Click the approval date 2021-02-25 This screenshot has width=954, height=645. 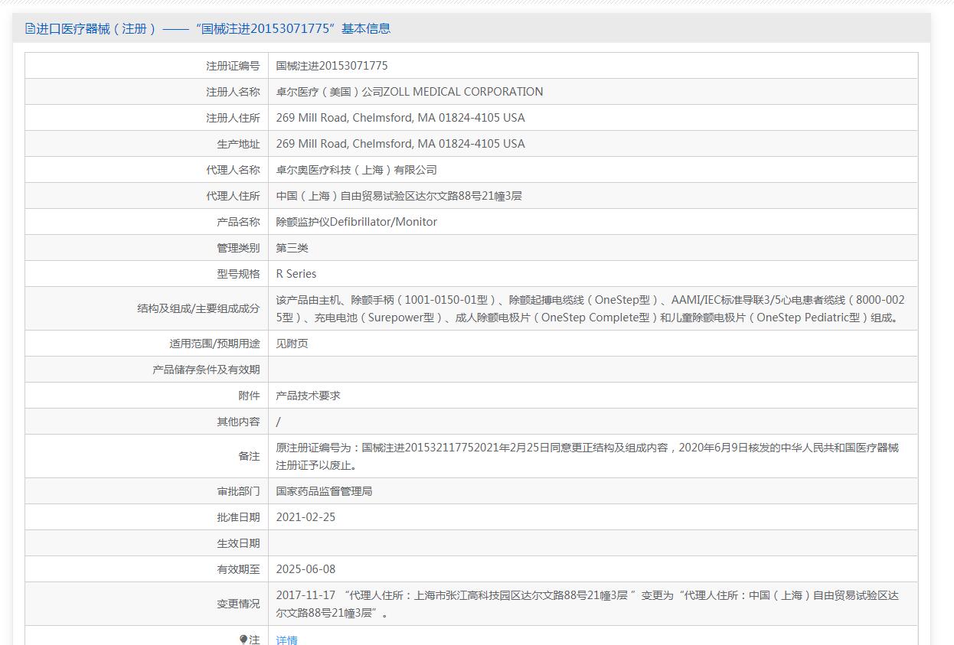click(x=305, y=517)
